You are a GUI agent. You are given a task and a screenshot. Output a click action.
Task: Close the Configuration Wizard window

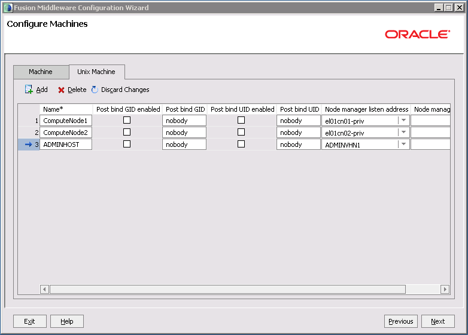(459, 8)
